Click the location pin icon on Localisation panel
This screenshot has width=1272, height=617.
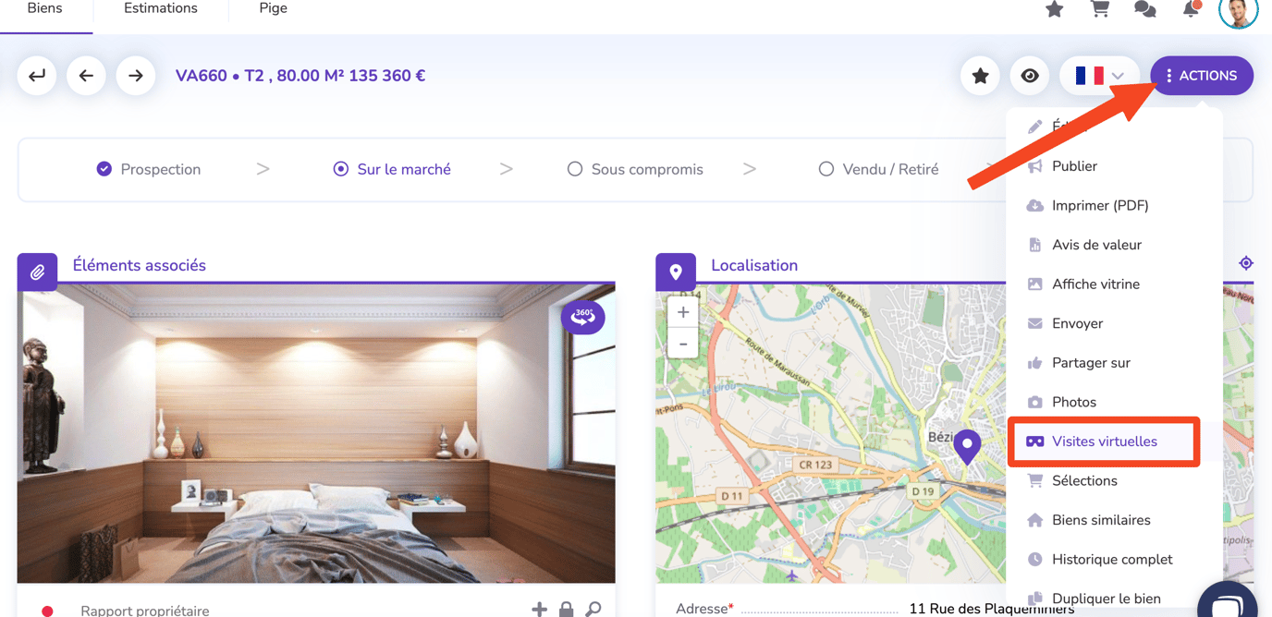(x=676, y=272)
